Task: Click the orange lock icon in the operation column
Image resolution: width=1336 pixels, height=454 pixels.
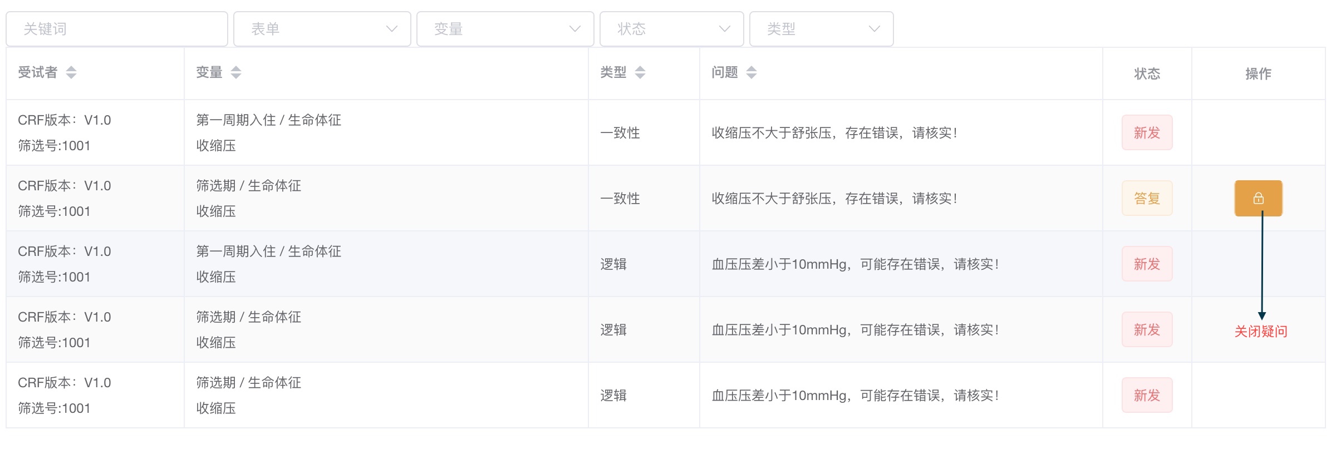Action: [1260, 198]
